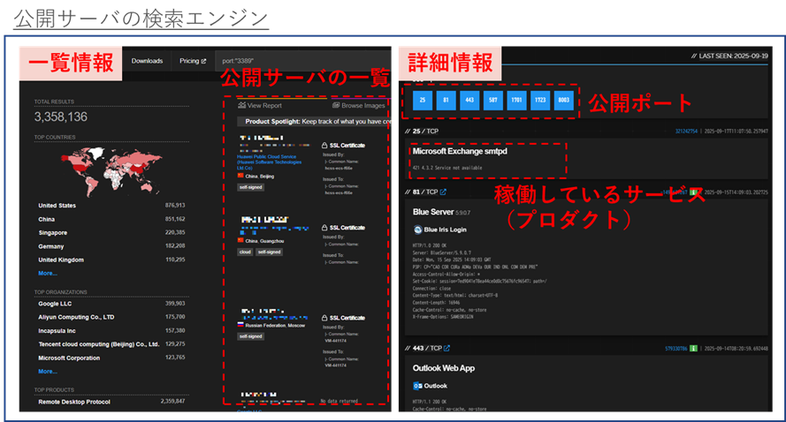Screen dimensions: 786x422
Task: Select open port 587 box
Action: pos(493,100)
